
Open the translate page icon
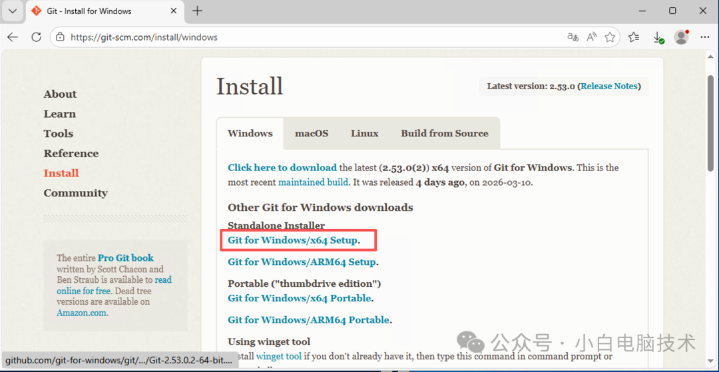(573, 37)
